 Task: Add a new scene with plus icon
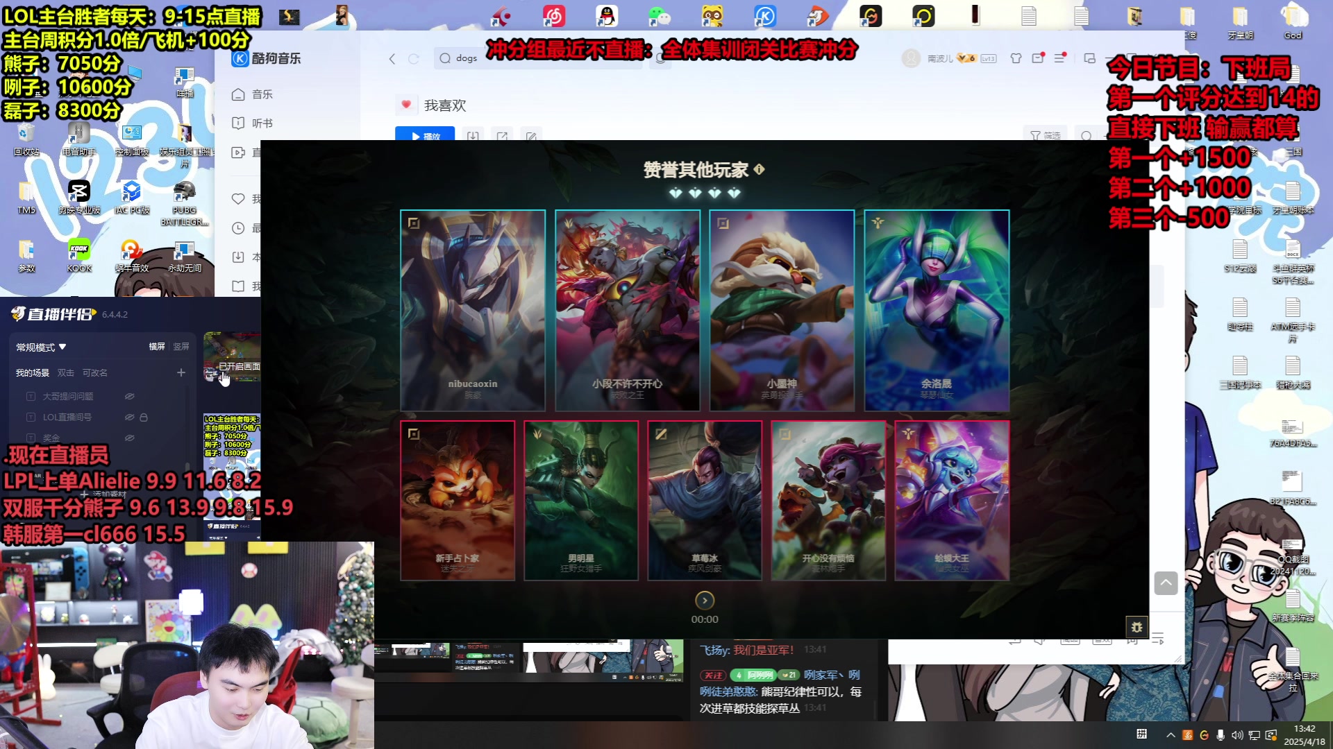coord(181,372)
